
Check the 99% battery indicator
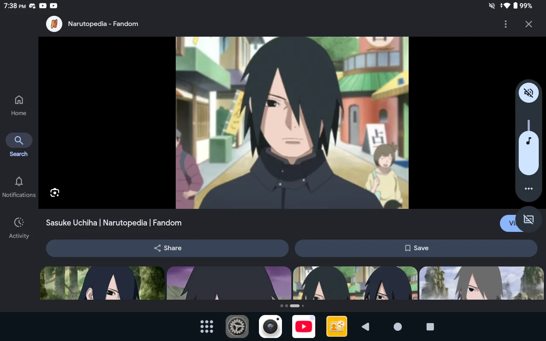click(523, 6)
